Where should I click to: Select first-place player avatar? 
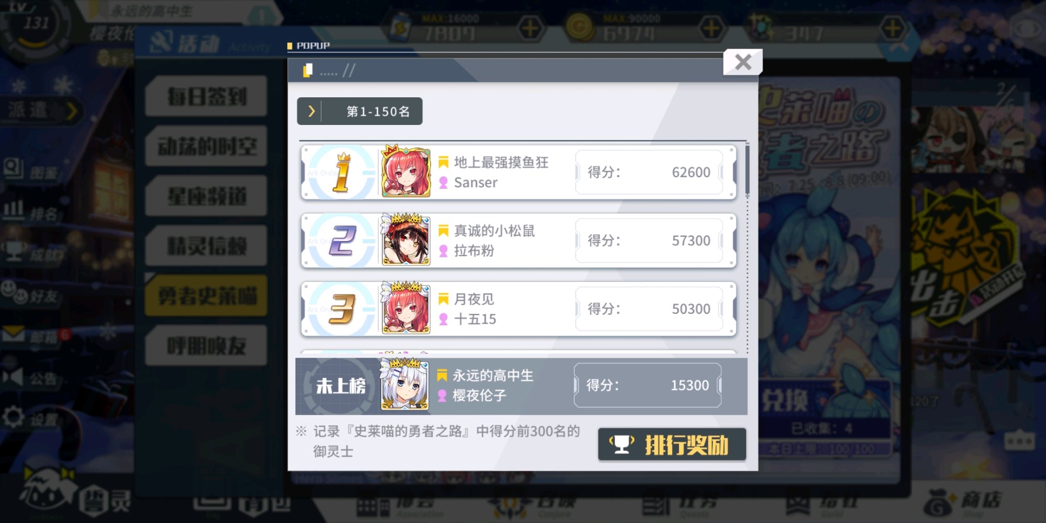(x=406, y=172)
